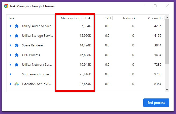
Task: Click process ID 3844
Action: point(157,45)
